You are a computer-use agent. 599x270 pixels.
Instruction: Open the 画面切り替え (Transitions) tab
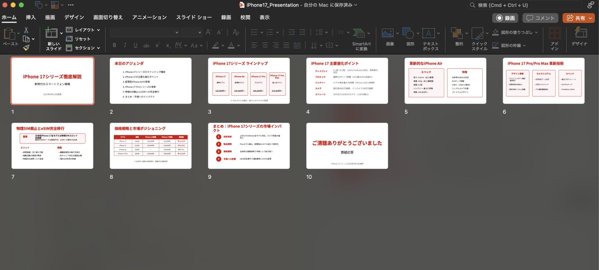pyautogui.click(x=108, y=17)
